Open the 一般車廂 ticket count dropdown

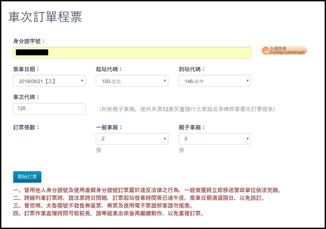(x=132, y=139)
